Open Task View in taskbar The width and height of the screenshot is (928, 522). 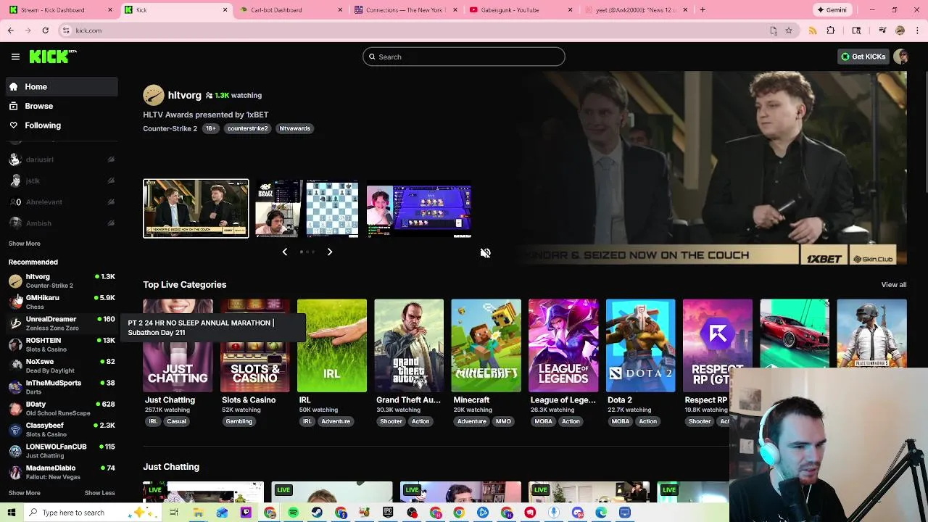click(174, 513)
